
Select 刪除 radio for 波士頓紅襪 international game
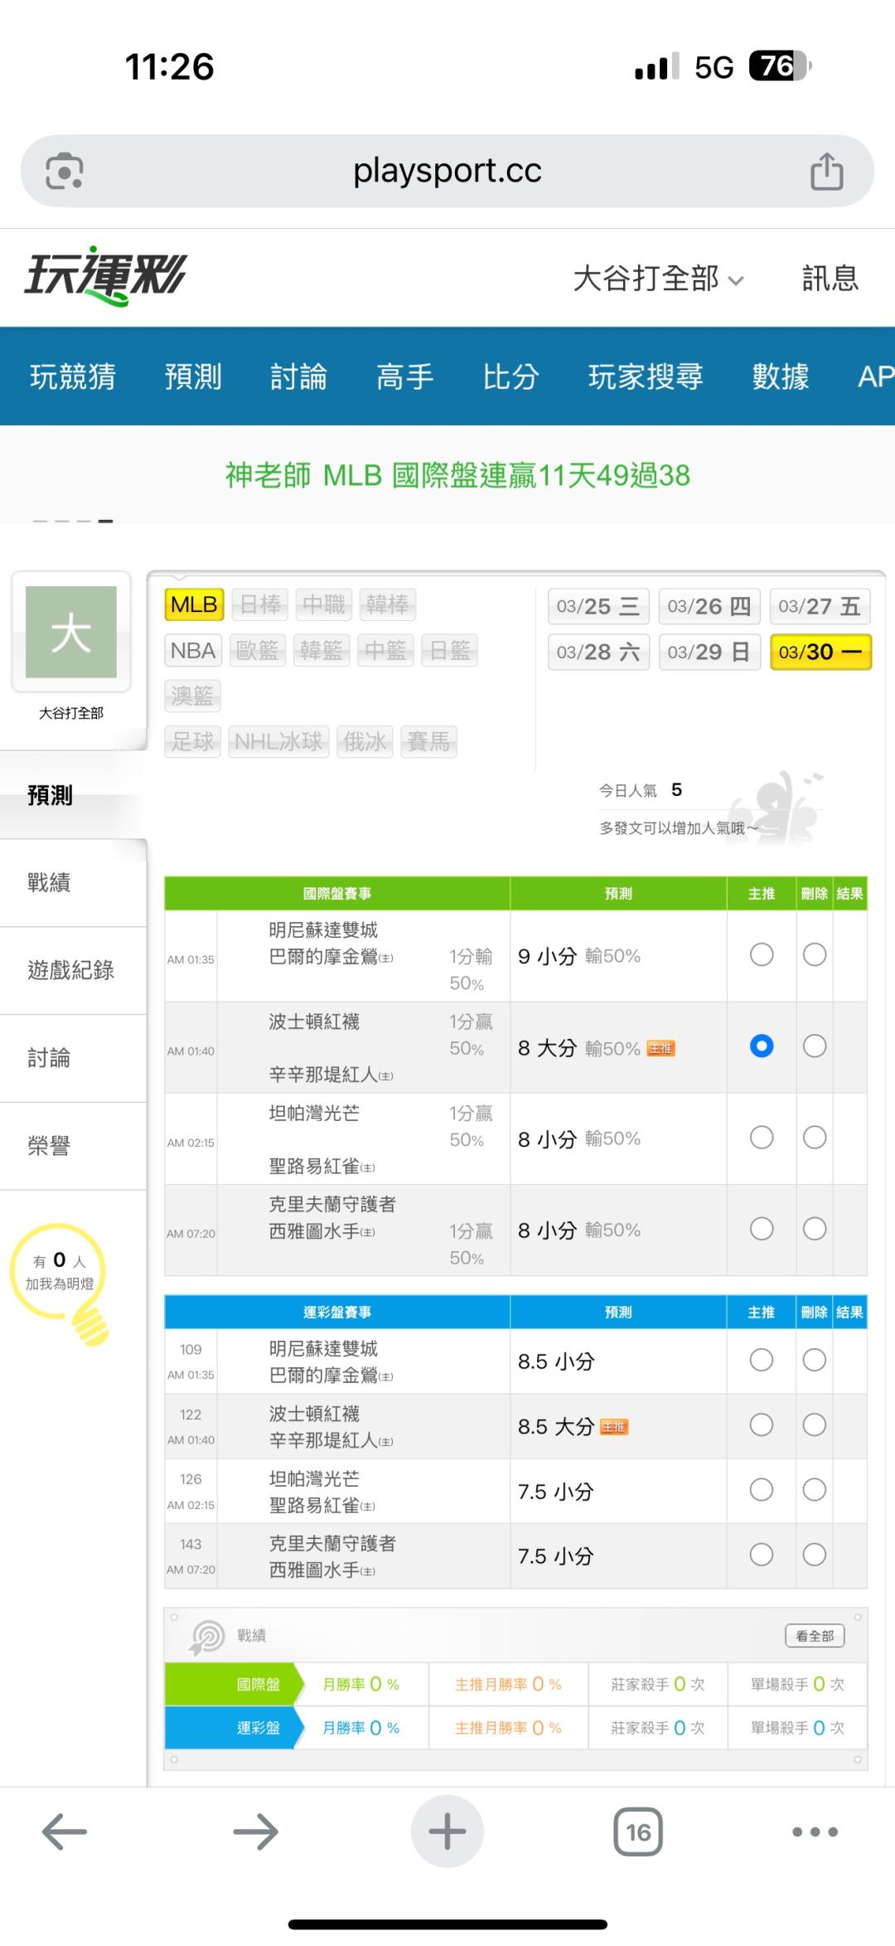pos(815,1046)
